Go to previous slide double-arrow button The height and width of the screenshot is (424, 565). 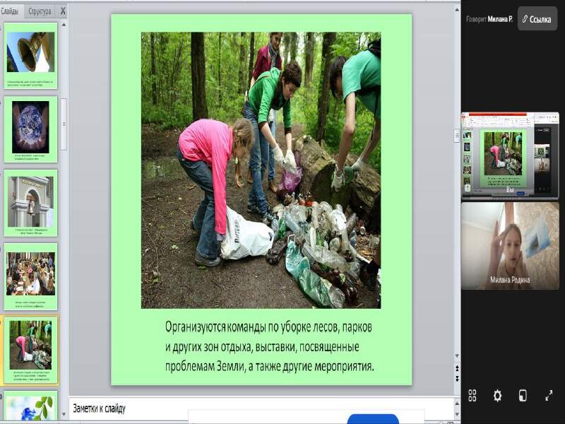click(457, 368)
